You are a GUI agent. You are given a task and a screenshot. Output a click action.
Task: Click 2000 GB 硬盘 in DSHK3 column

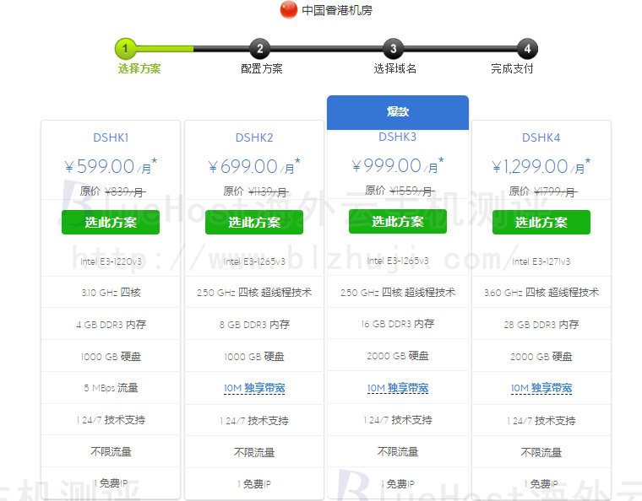click(398, 356)
